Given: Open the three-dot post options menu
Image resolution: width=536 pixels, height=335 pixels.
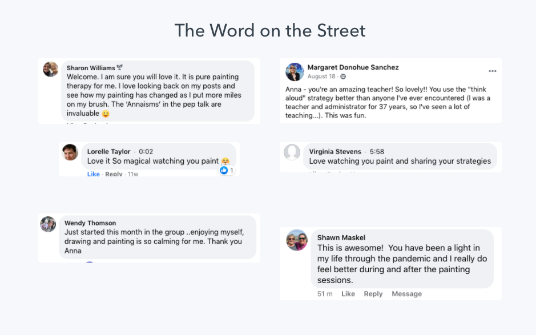Looking at the screenshot, I should point(493,71).
